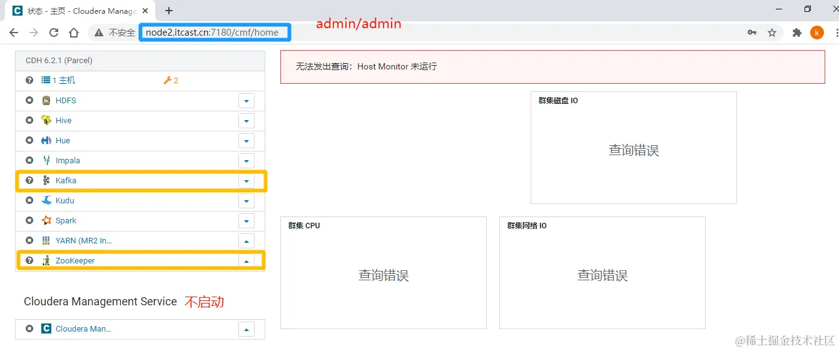The height and width of the screenshot is (351, 839).
Task: Open the Hue actions dropdown
Action: tap(247, 141)
